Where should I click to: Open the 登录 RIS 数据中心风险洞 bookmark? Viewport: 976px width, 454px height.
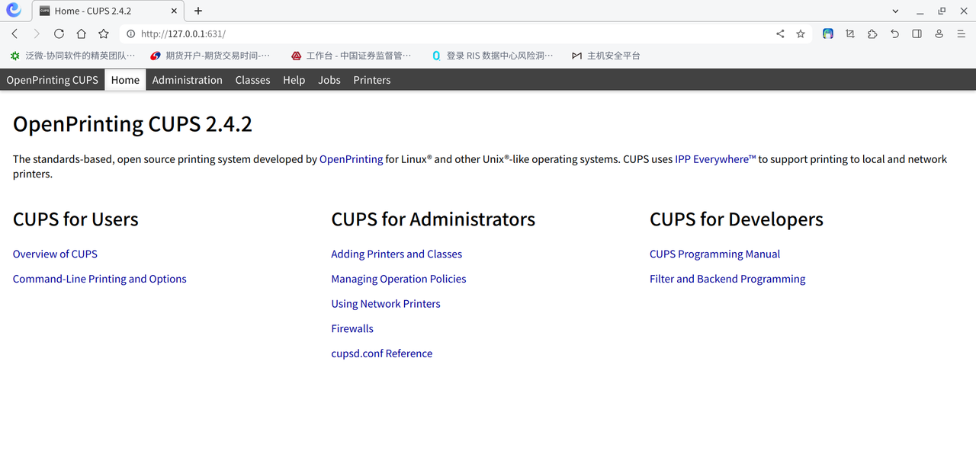[x=492, y=56]
